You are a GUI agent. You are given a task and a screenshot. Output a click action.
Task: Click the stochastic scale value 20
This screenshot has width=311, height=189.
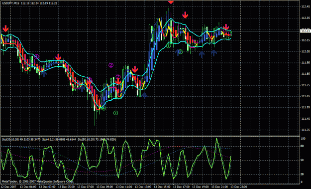click(302, 174)
